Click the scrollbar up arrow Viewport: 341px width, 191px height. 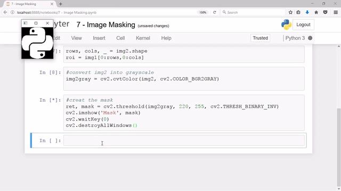(x=338, y=47)
